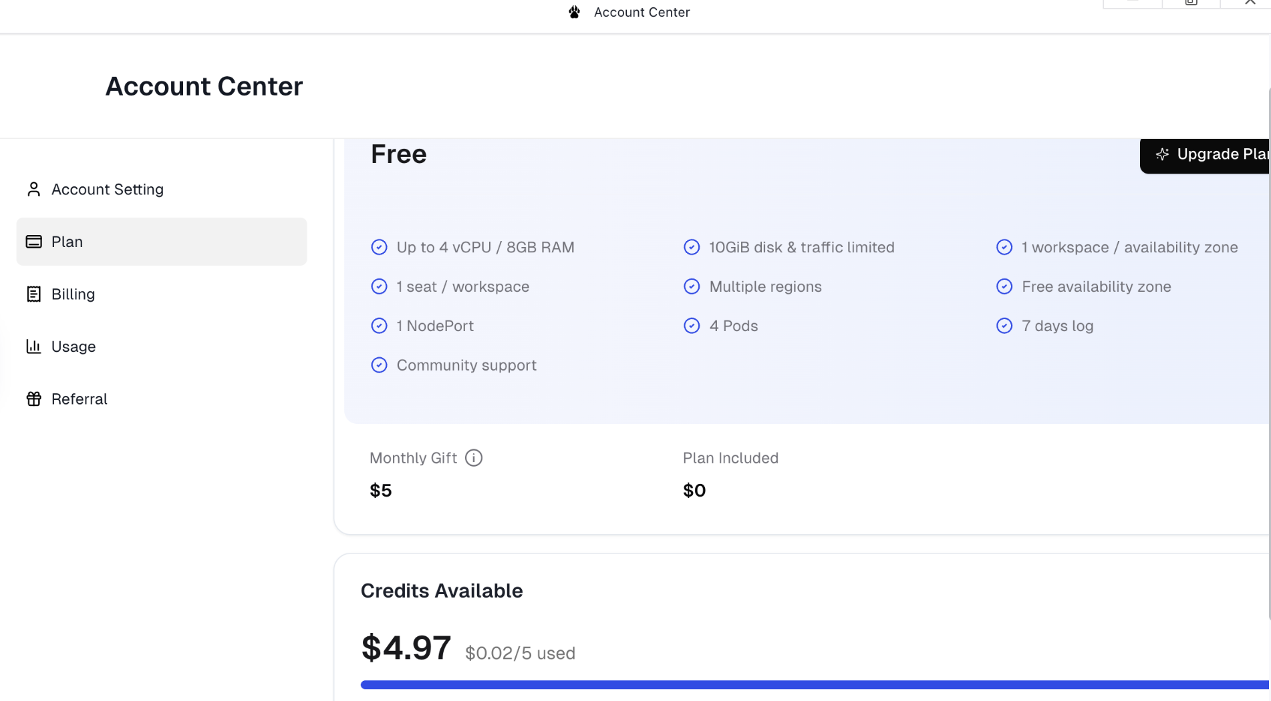The height and width of the screenshot is (701, 1271).
Task: Click the $4.97 credits available amount
Action: click(406, 648)
